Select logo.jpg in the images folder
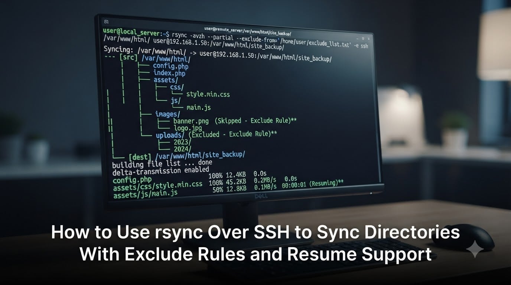511x285 pixels. [188, 128]
